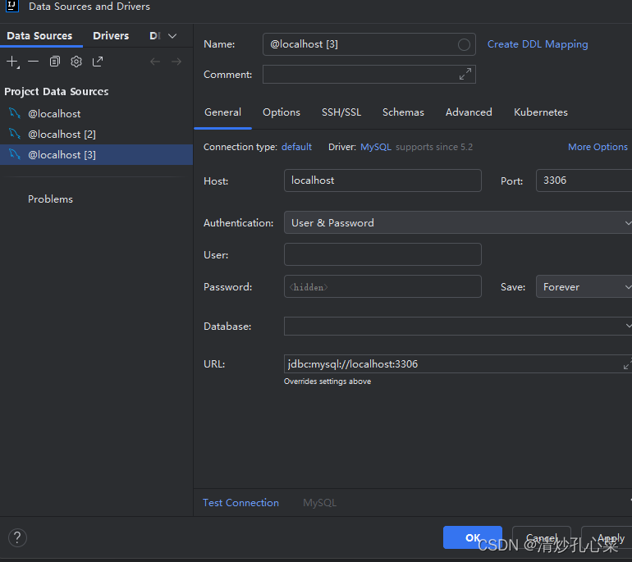Click the default connection type link
Image resolution: width=632 pixels, height=562 pixels.
pyautogui.click(x=296, y=147)
